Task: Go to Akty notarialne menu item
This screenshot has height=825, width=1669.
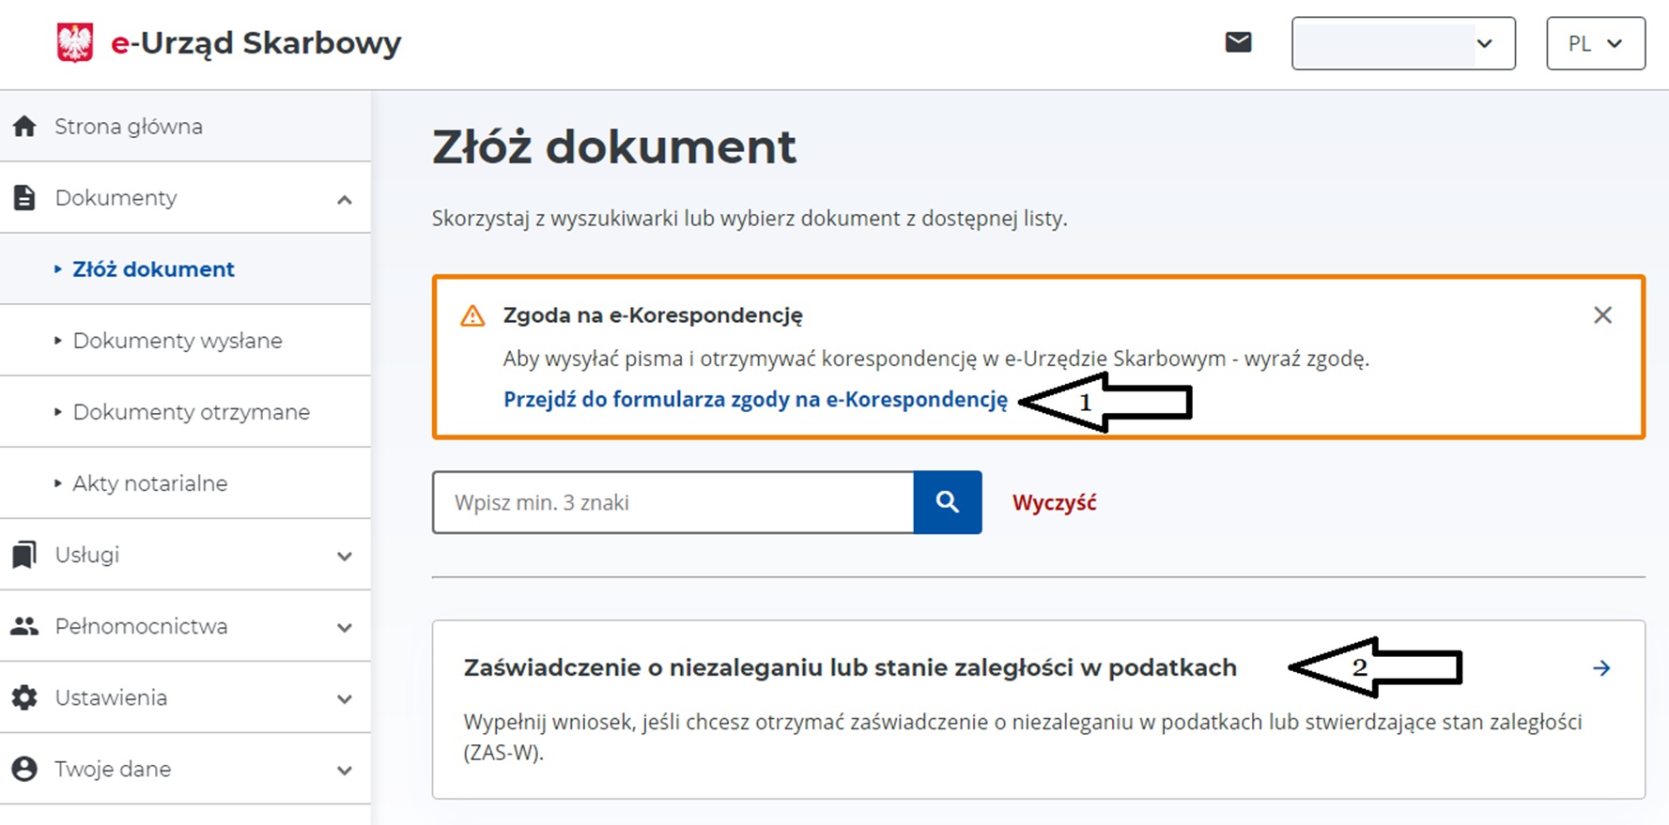Action: pos(150,483)
